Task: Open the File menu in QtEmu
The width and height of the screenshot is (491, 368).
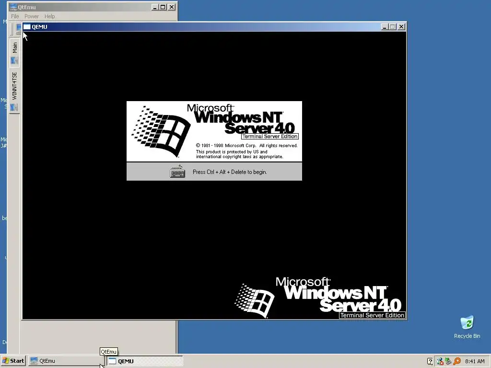Action: click(15, 16)
